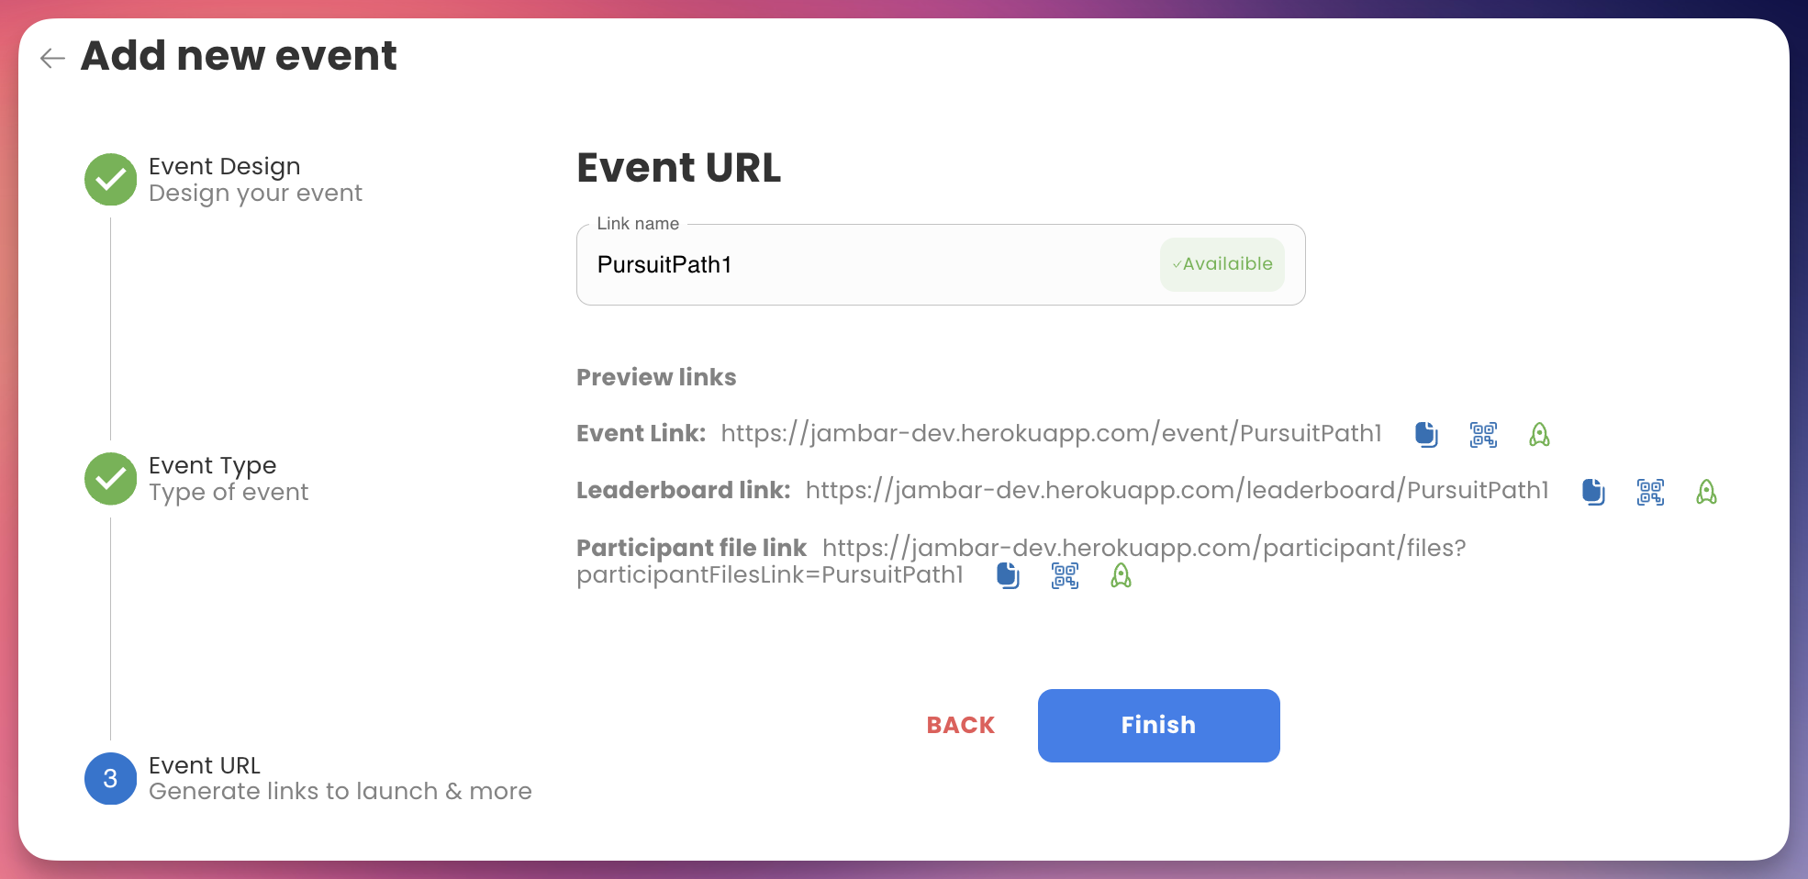The width and height of the screenshot is (1808, 879).
Task: Open the Event Link URL
Action: click(1051, 433)
